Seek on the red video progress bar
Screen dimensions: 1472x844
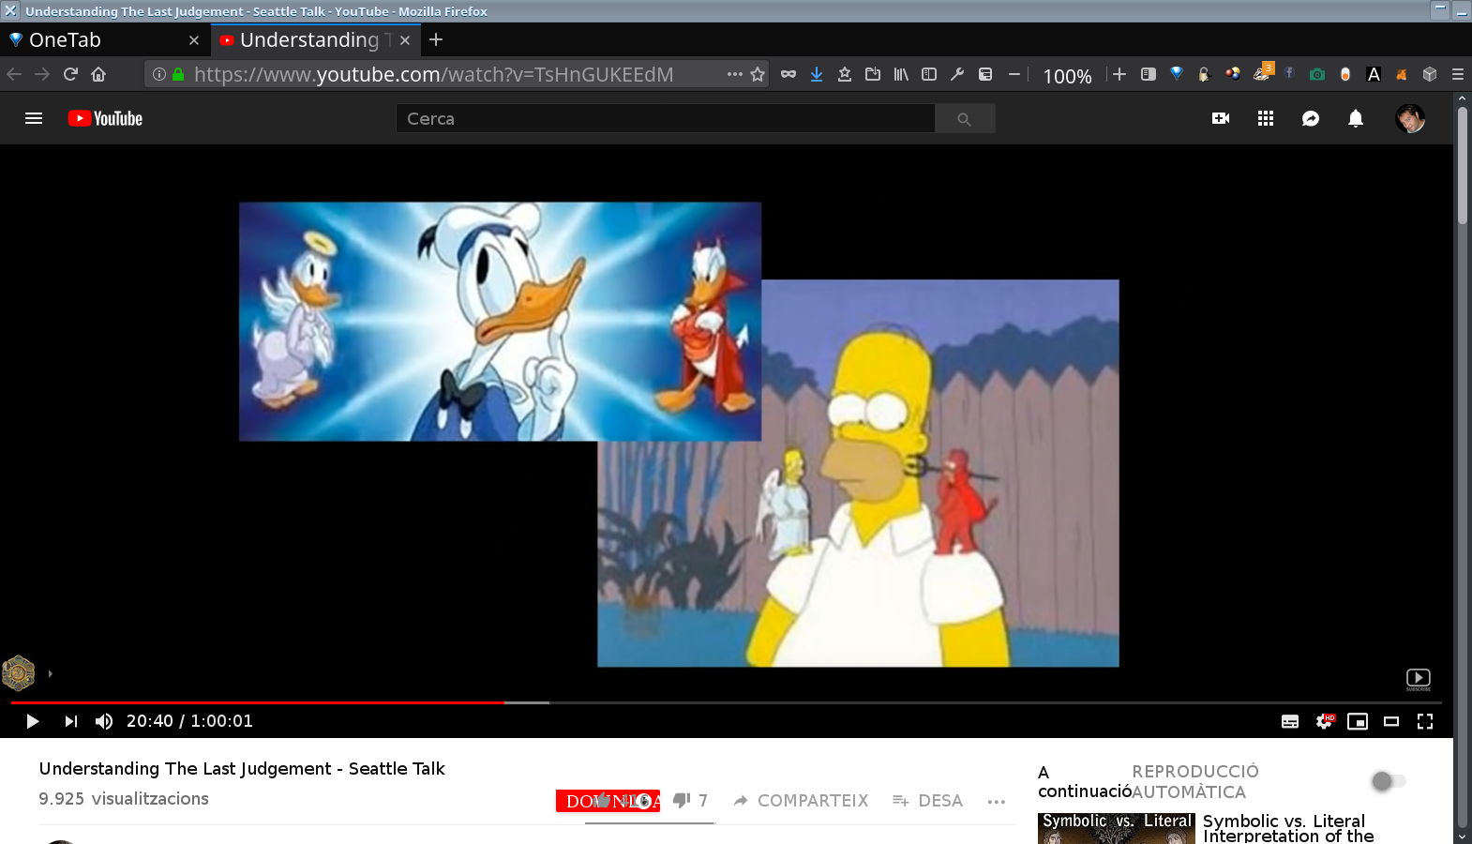[258, 701]
